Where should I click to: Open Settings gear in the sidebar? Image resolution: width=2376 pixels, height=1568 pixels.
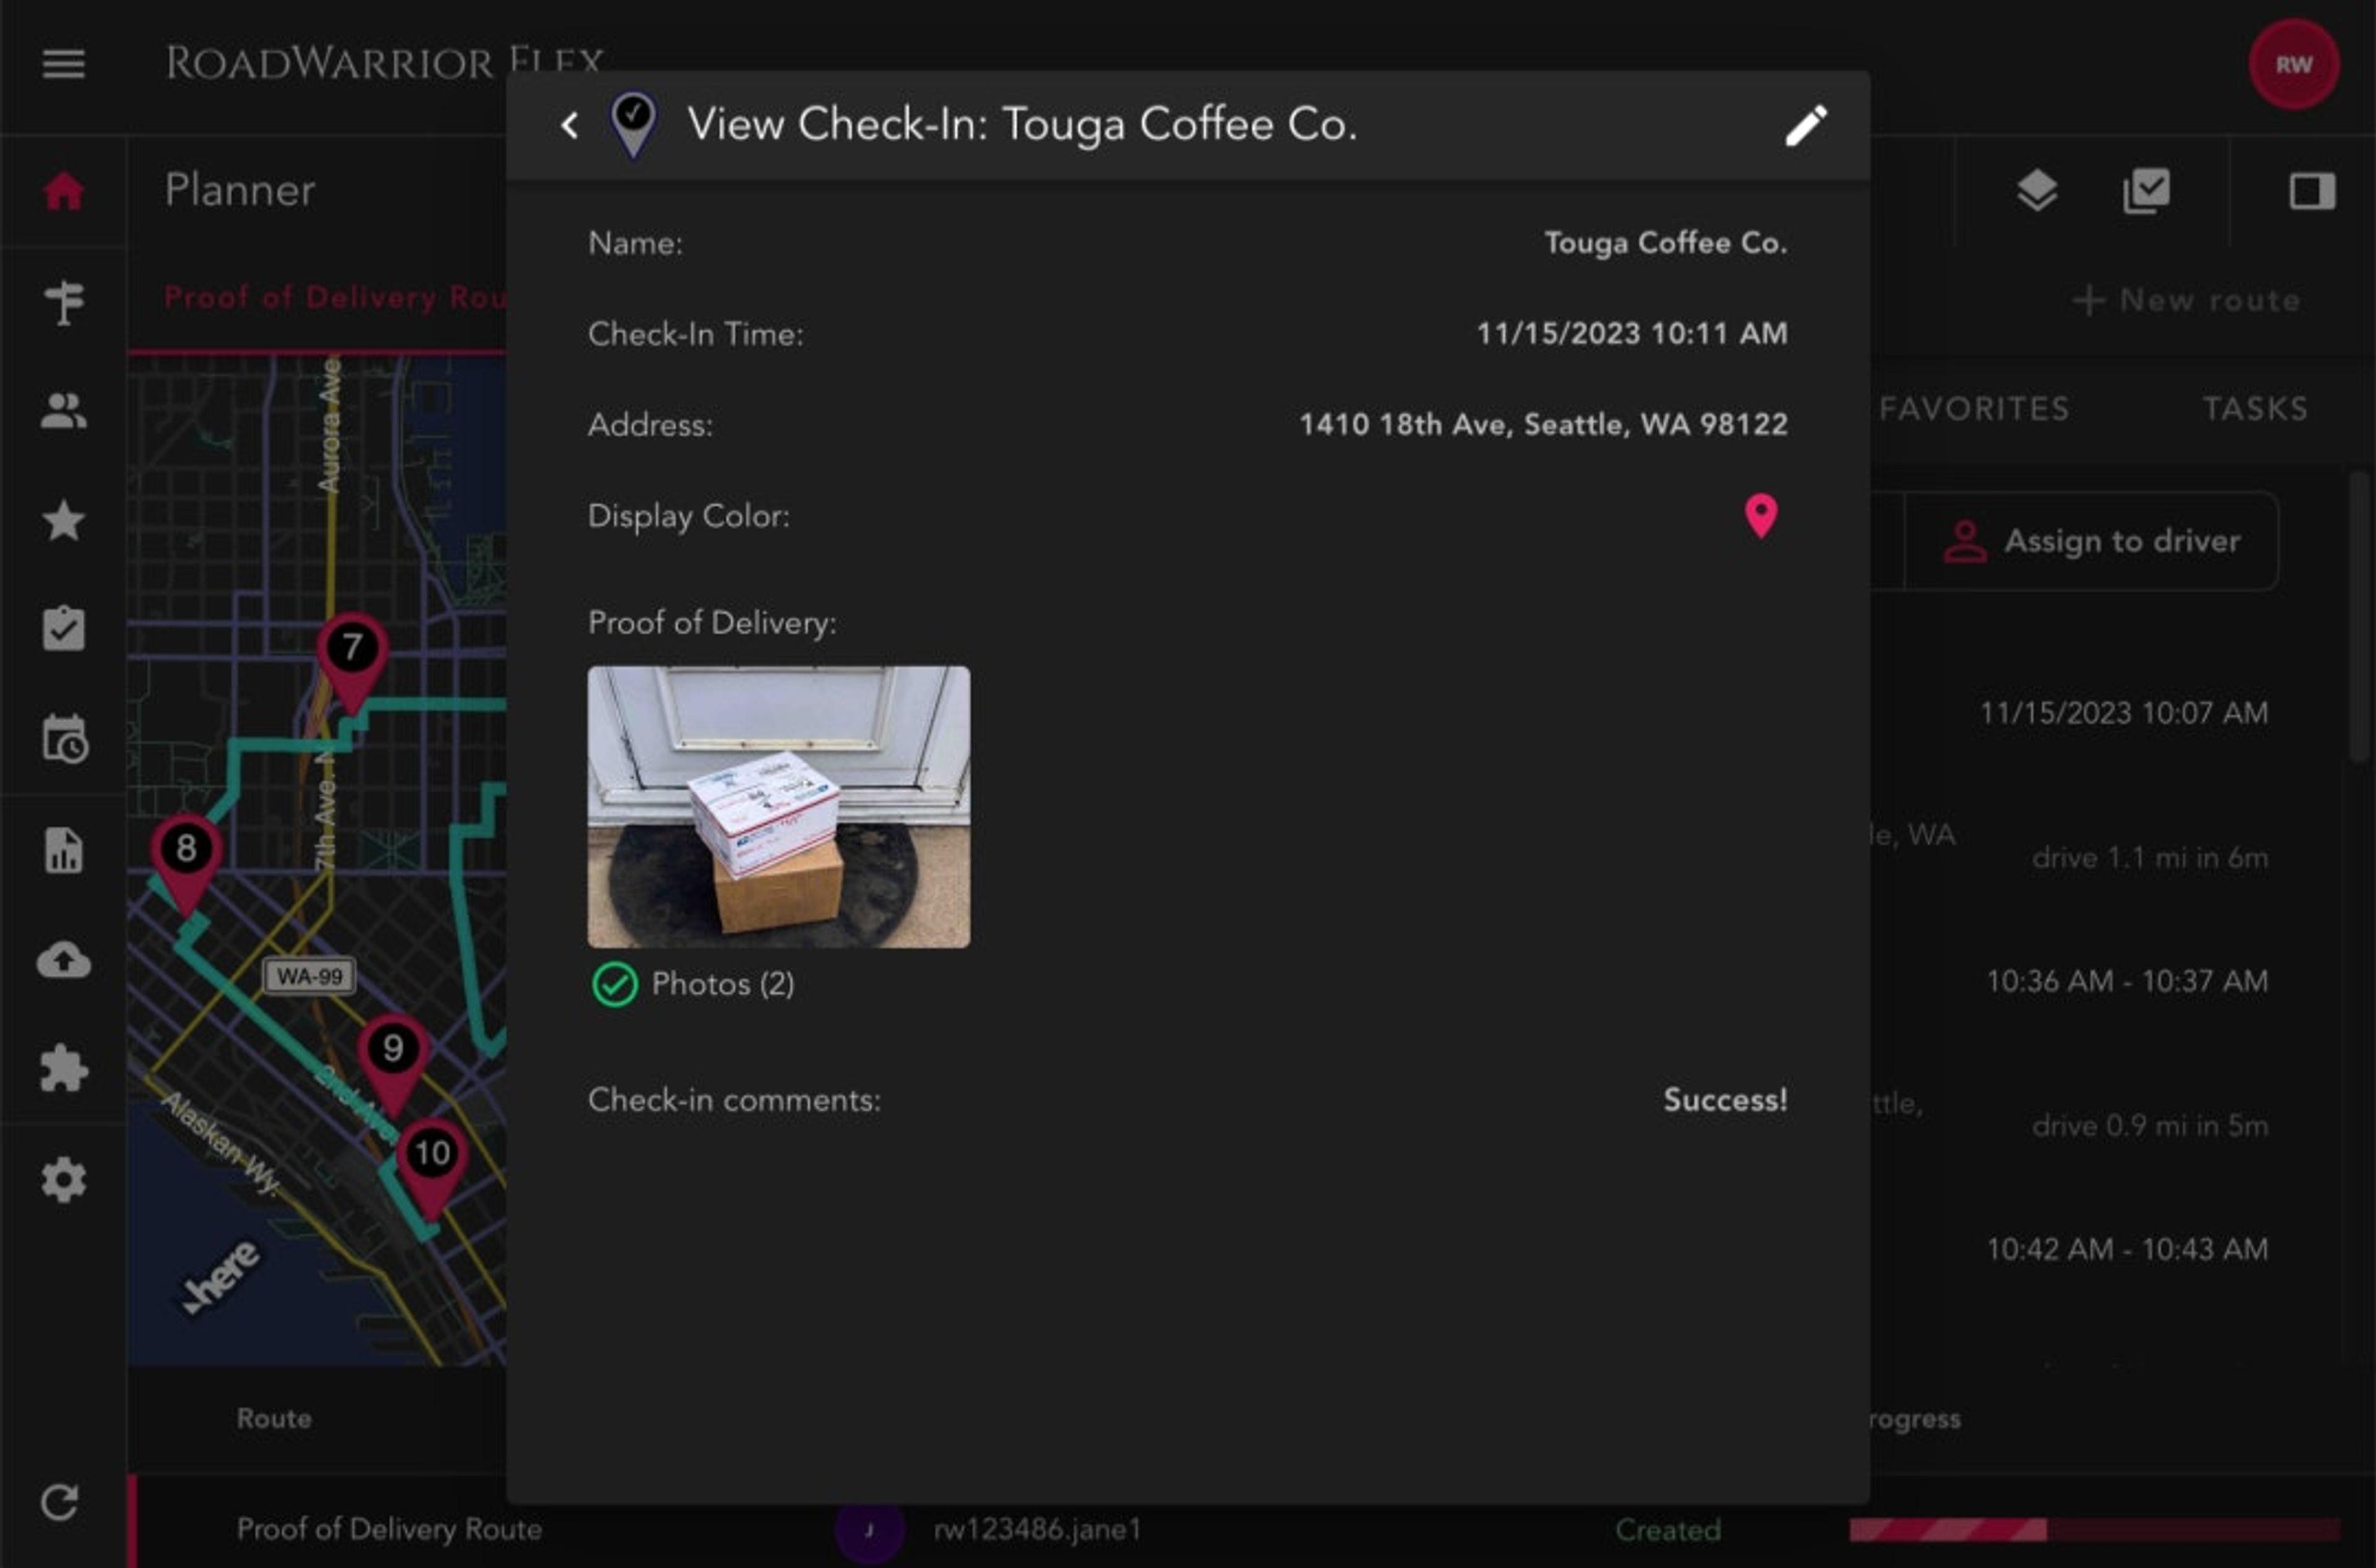tap(63, 1180)
